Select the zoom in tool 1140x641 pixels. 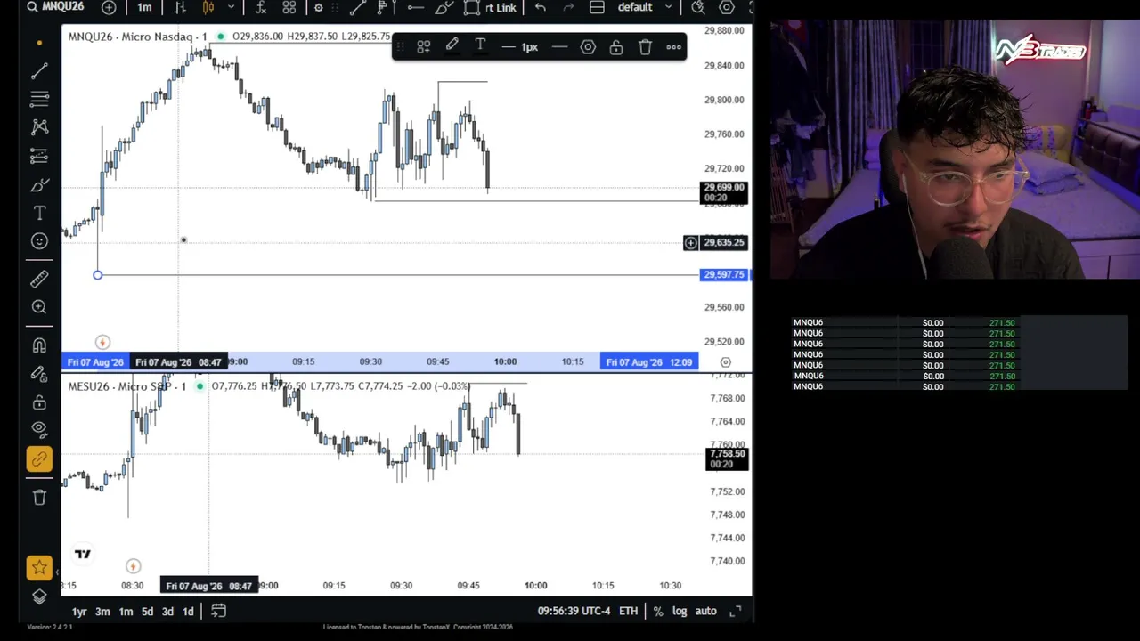pos(39,307)
